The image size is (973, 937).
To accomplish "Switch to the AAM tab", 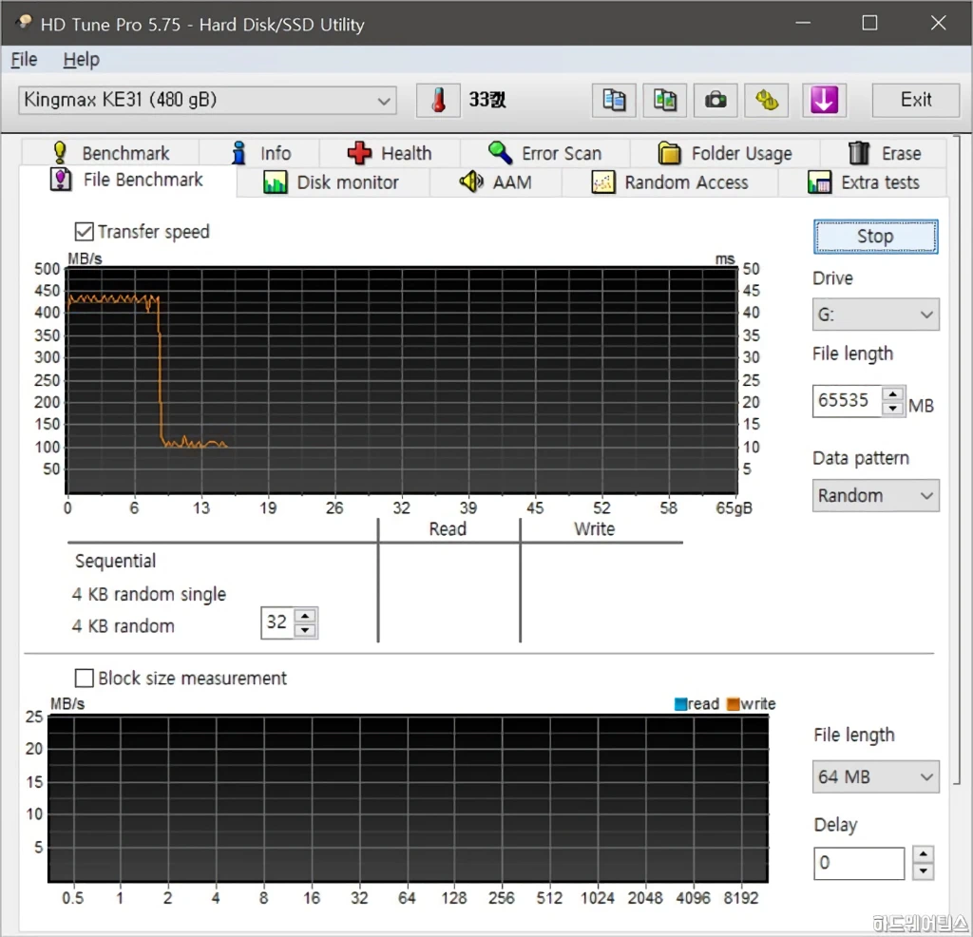I will click(496, 182).
